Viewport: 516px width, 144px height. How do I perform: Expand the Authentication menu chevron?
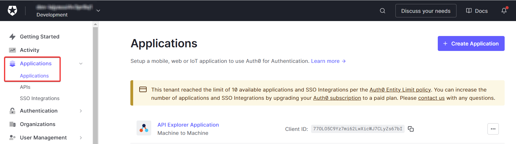(x=81, y=111)
